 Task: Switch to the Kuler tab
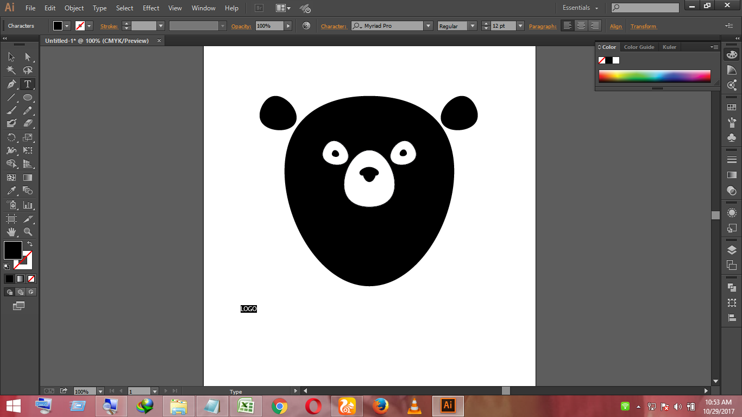[x=669, y=47]
